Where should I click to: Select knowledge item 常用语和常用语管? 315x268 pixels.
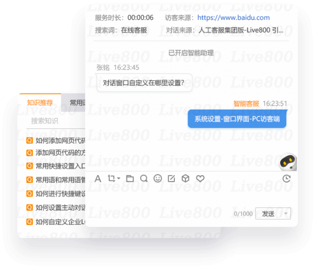coord(60,180)
